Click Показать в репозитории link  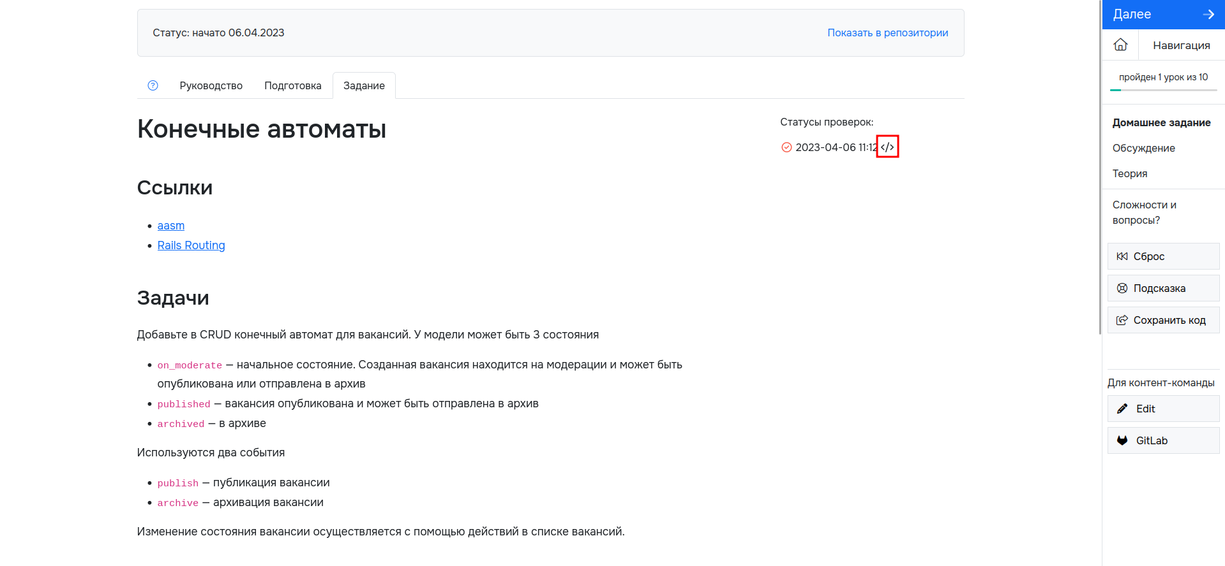[887, 33]
